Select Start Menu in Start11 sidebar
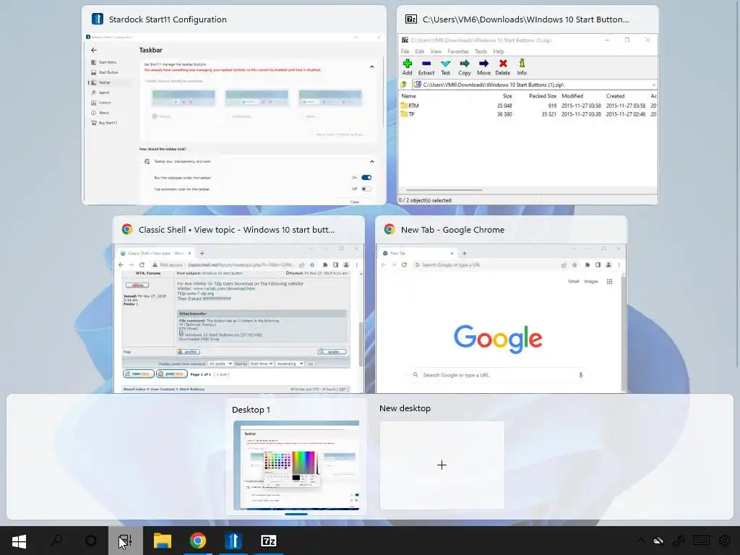The width and height of the screenshot is (740, 555). point(108,62)
